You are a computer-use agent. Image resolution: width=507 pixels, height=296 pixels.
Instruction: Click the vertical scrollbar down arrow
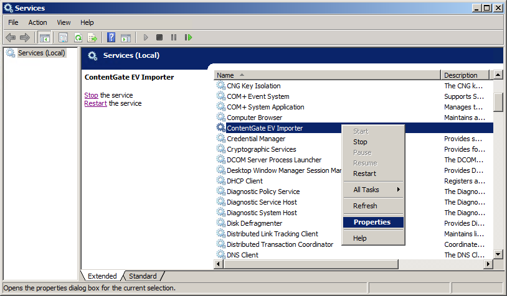[x=498, y=254]
